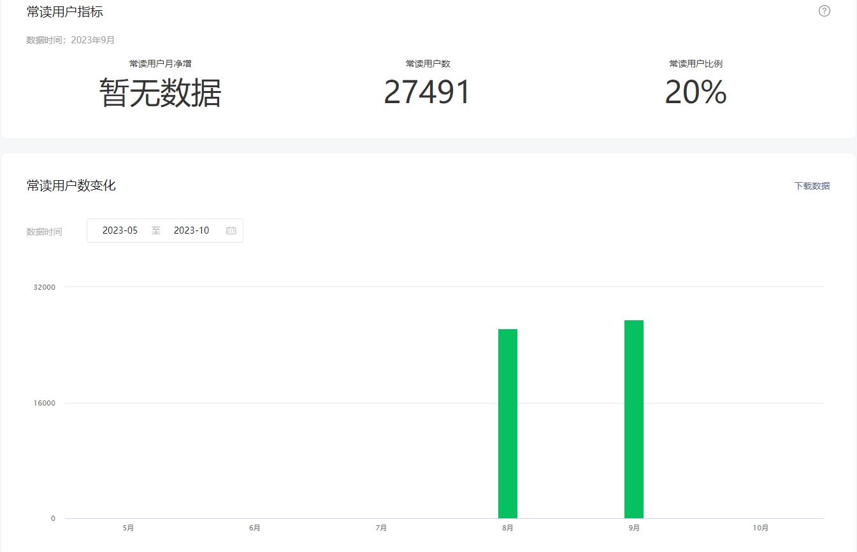857x552 pixels.
Task: Click the 16000 y-axis label
Action: click(x=45, y=403)
